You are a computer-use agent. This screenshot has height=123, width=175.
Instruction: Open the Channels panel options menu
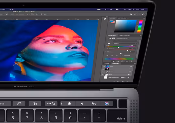[x=135, y=63]
